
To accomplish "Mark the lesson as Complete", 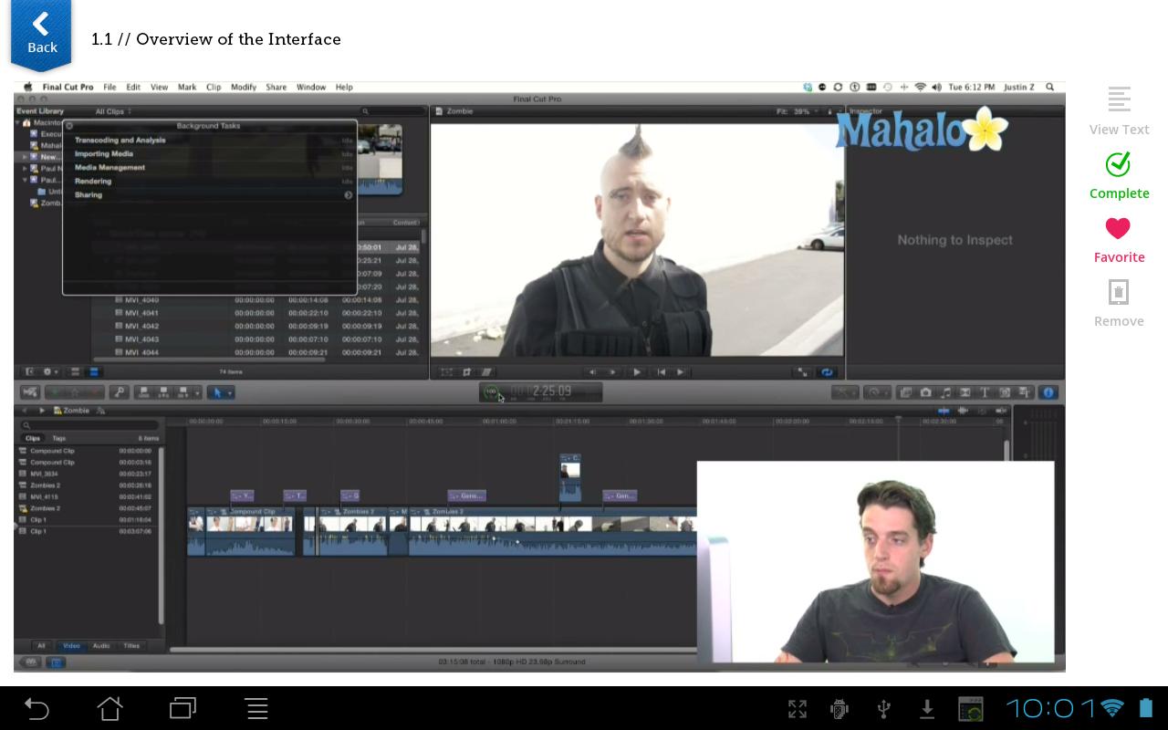I will coord(1119,175).
